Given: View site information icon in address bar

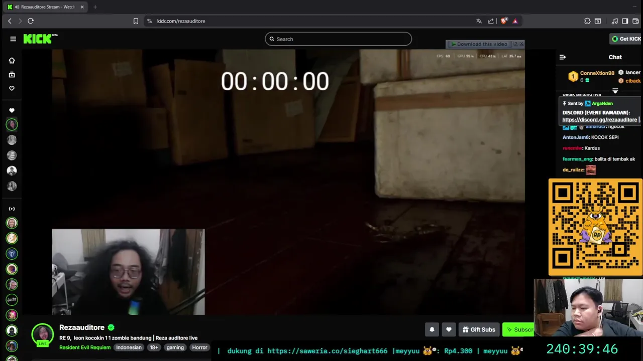Looking at the screenshot, I should [x=149, y=21].
